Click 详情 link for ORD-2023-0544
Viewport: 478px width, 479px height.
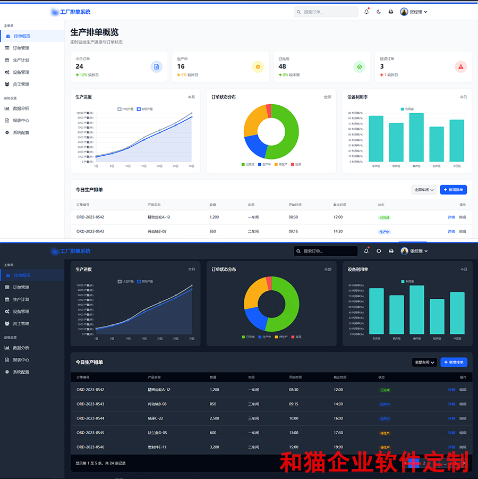coord(451,418)
